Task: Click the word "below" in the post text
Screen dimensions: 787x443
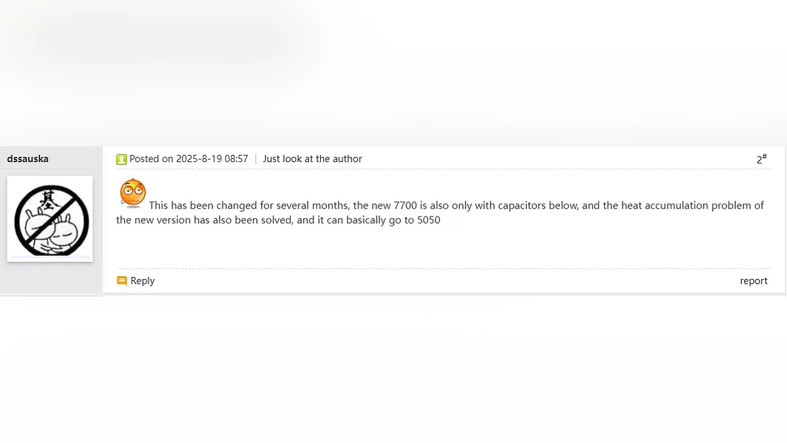Action: pyautogui.click(x=564, y=205)
